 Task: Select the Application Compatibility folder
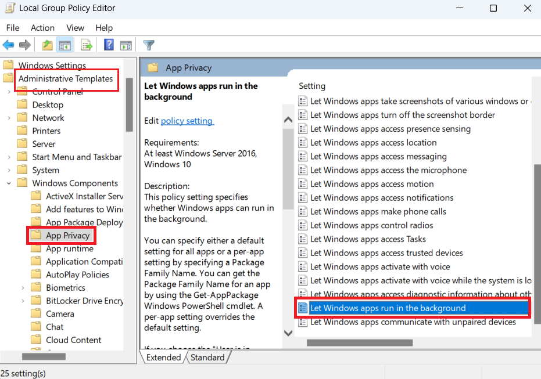pyautogui.click(x=84, y=262)
